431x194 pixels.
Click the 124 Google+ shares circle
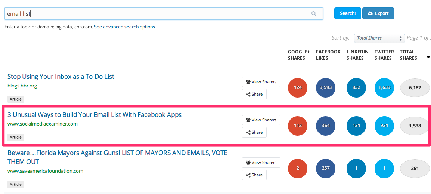click(x=298, y=88)
